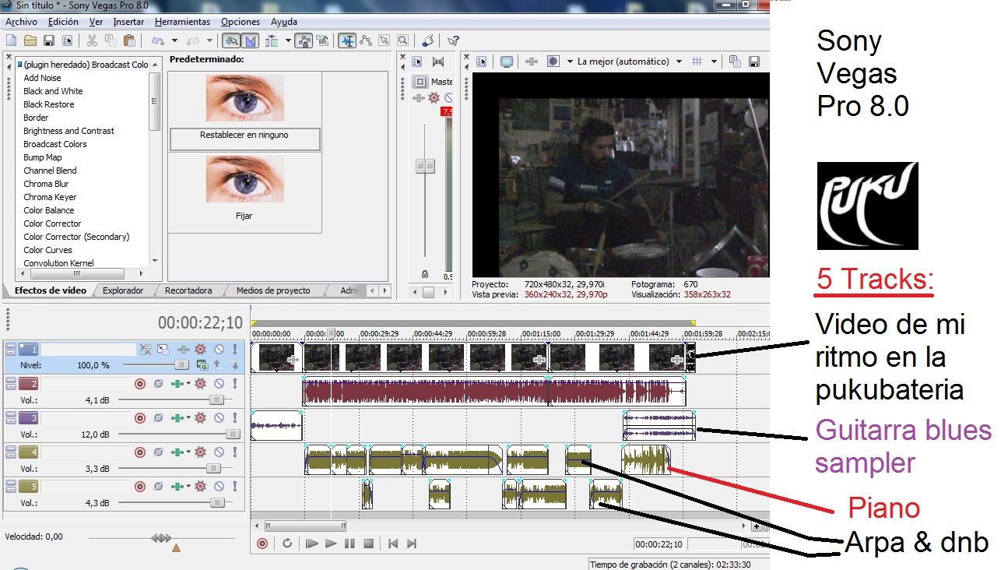Mute track 3
This screenshot has width=1001, height=570.
[219, 417]
